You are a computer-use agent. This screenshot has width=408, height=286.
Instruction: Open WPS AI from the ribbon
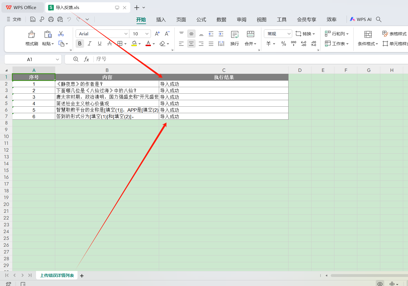(360, 19)
